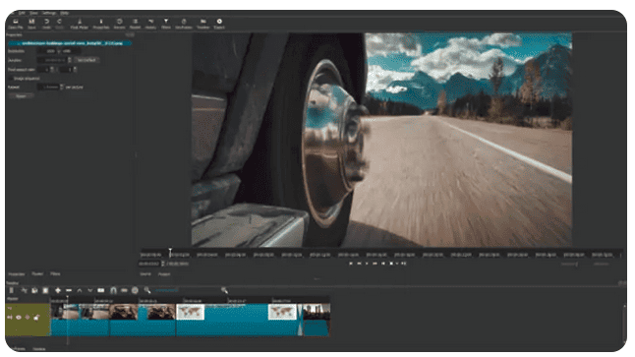This screenshot has height=357, width=635.
Task: Skip to the start in player controls
Action: coord(351,264)
